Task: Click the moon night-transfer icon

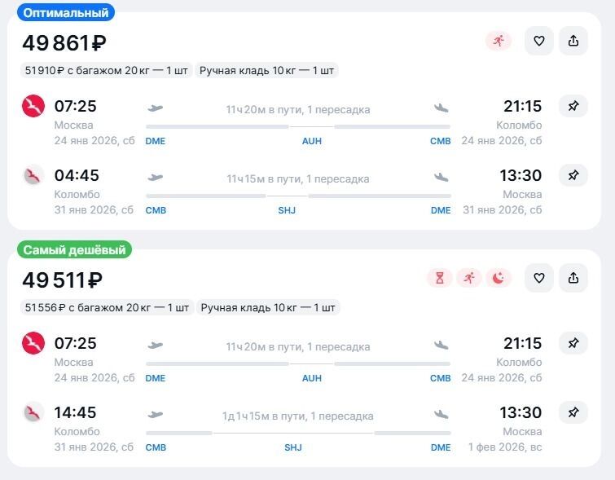Action: (x=499, y=278)
